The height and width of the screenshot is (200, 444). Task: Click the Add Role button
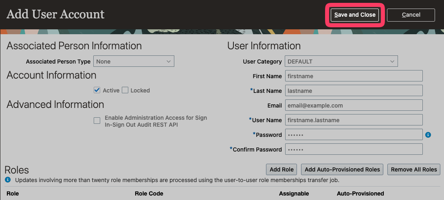coord(281,169)
